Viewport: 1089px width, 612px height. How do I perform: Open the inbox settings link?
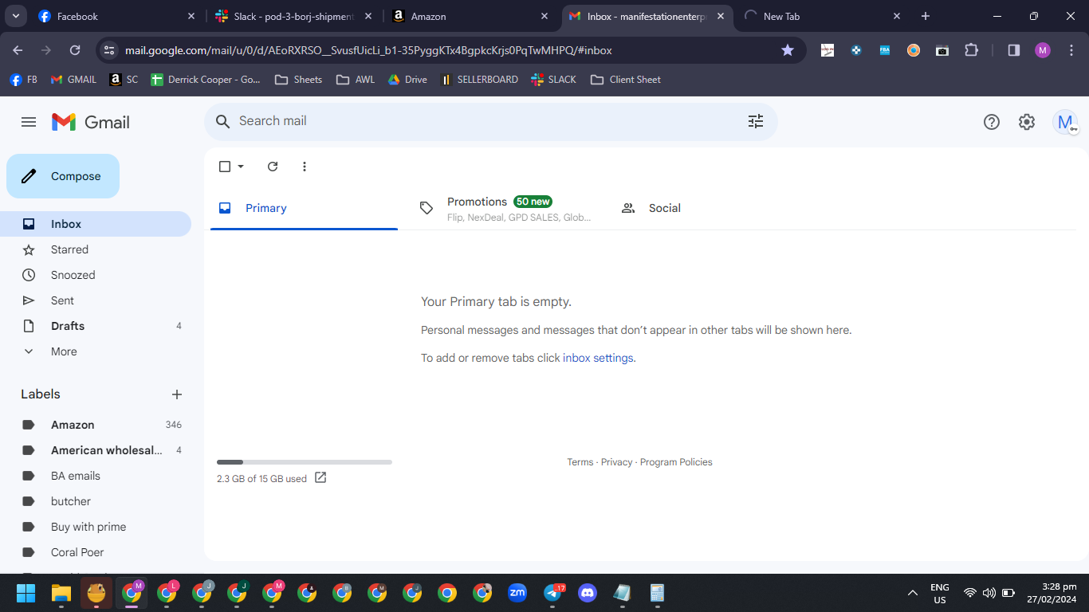598,358
